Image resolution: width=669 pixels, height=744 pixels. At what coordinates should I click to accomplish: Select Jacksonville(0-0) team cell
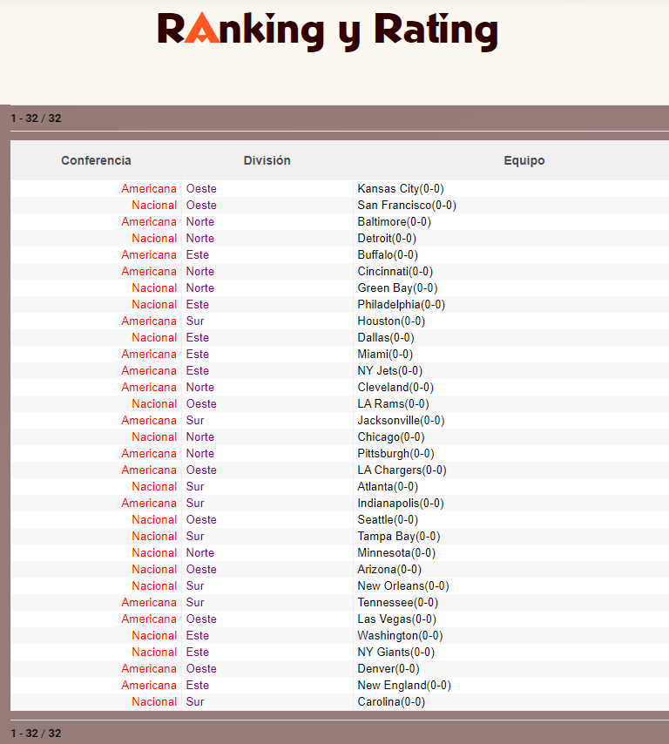tap(401, 421)
